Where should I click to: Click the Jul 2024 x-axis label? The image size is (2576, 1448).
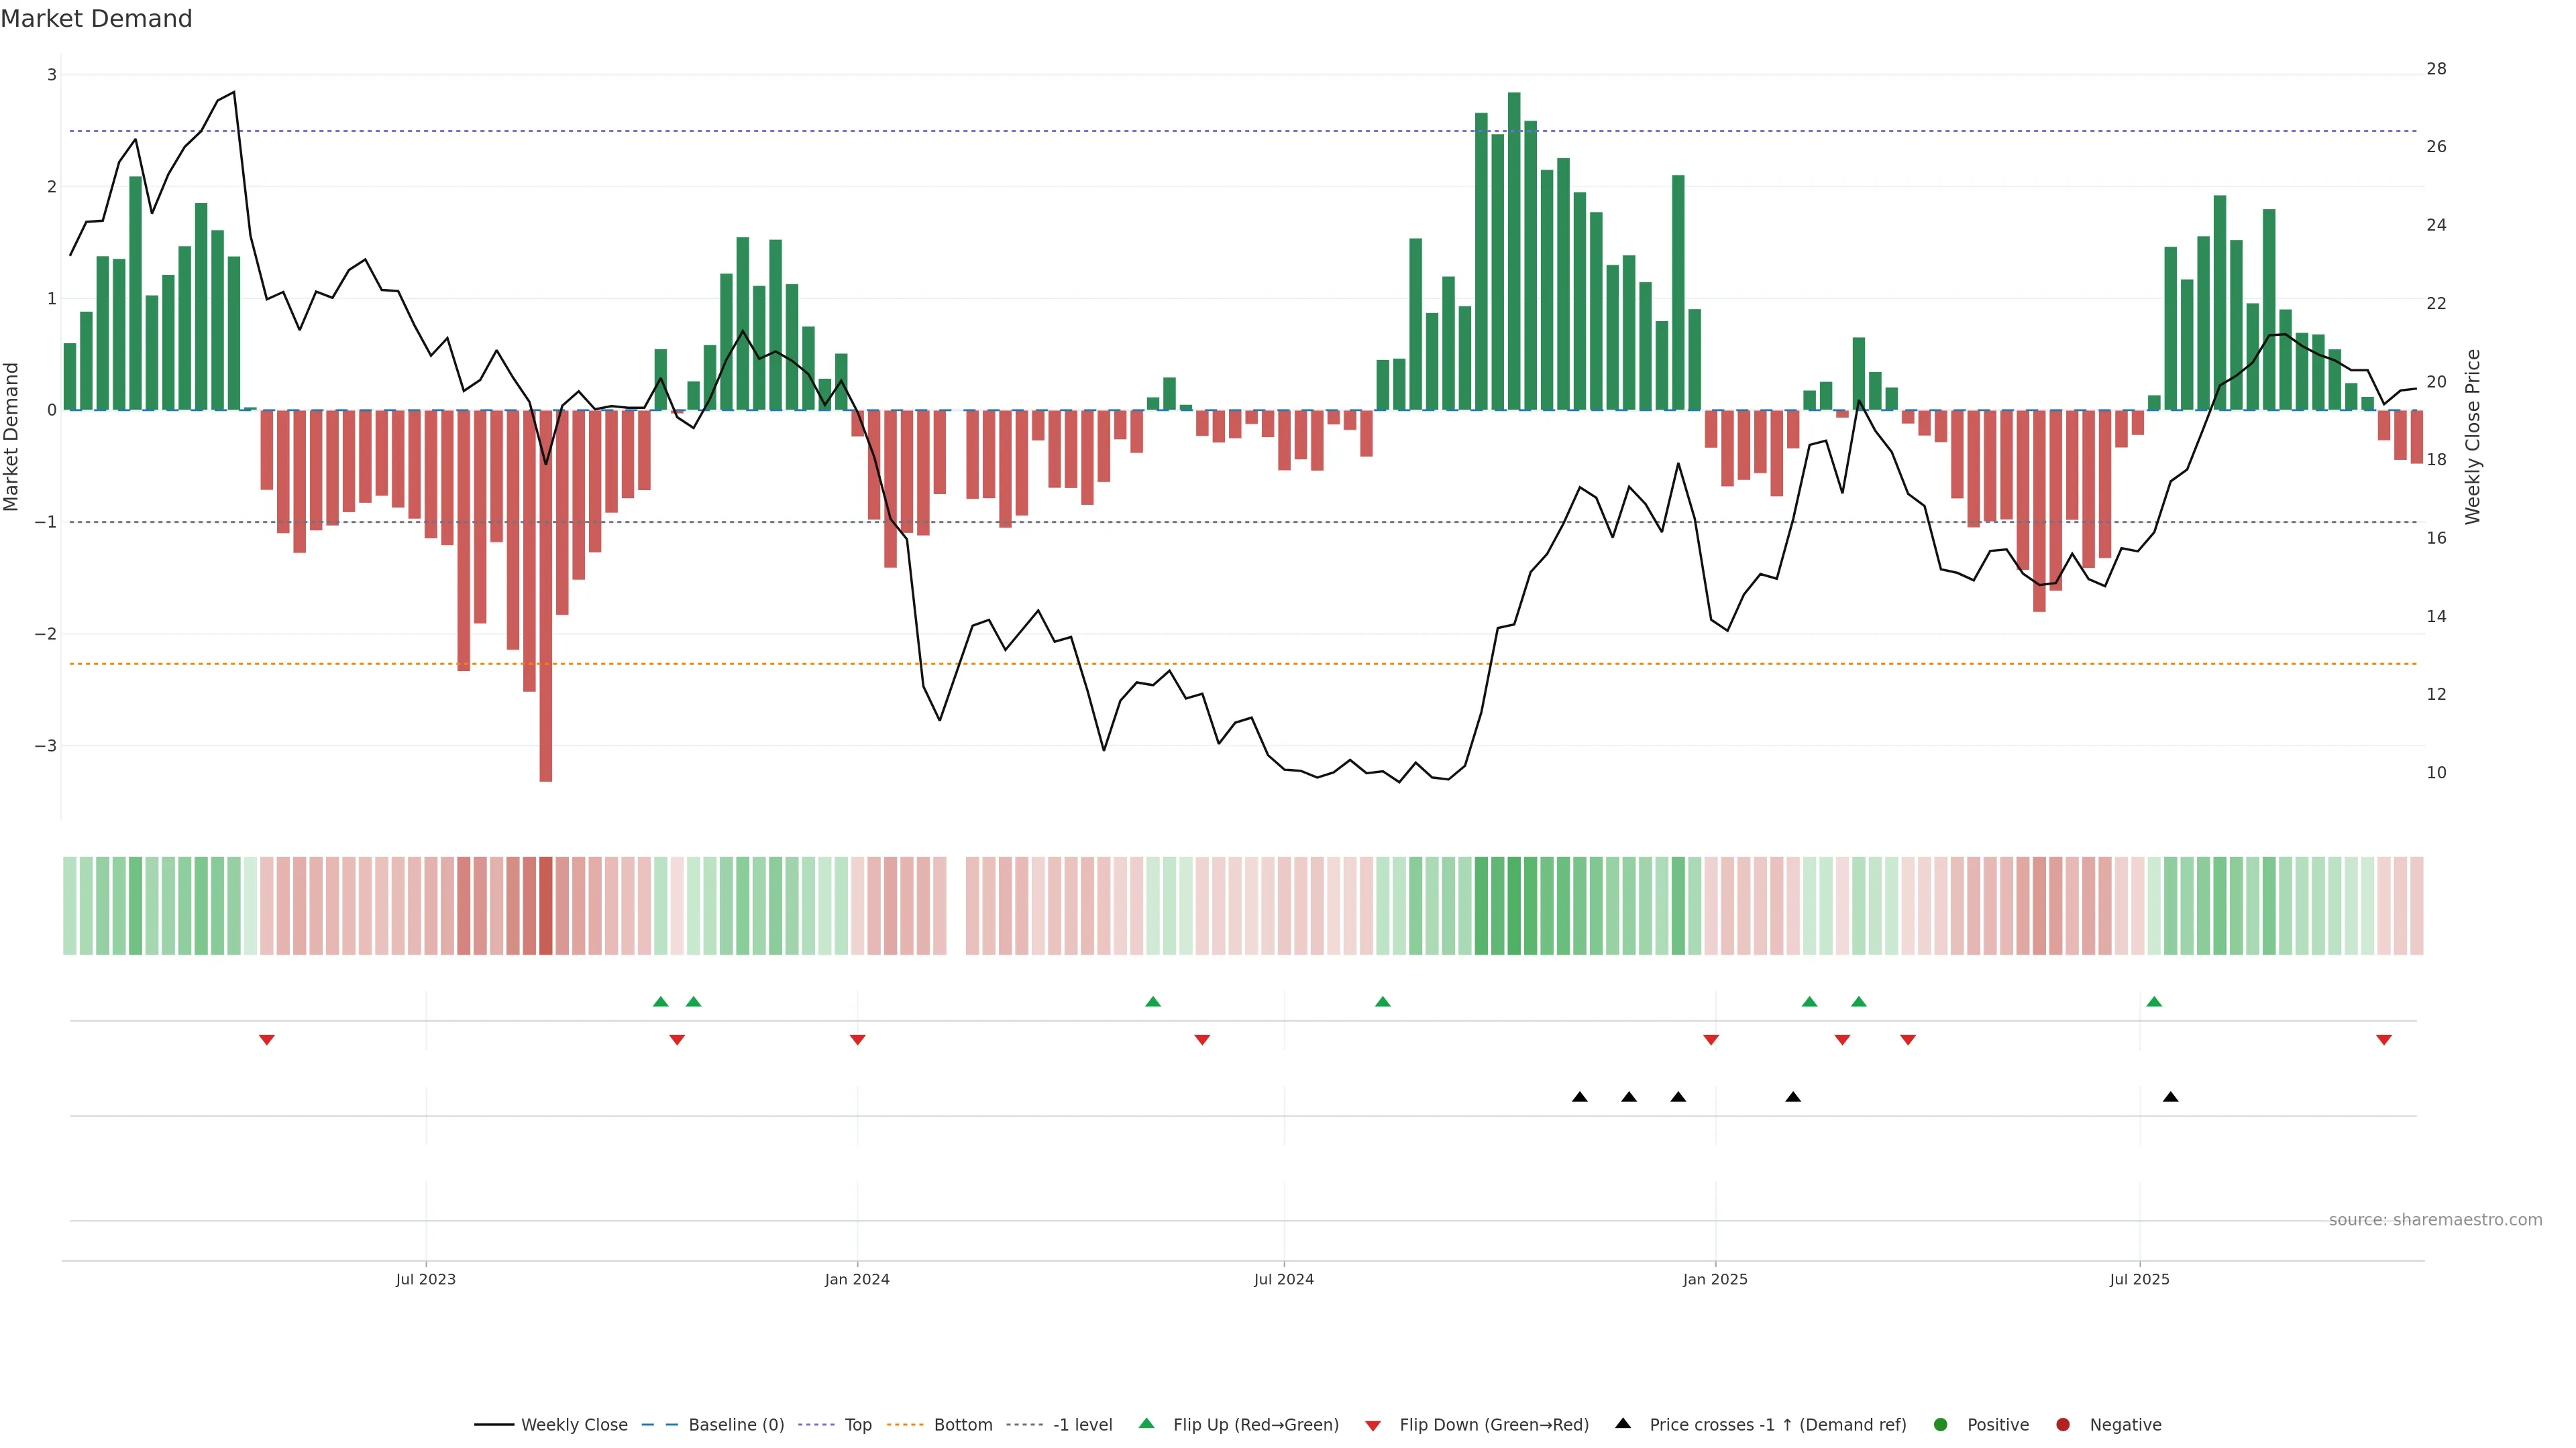coord(1284,1279)
